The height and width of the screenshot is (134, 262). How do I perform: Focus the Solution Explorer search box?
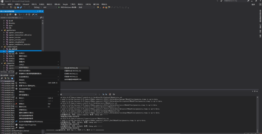20,18
